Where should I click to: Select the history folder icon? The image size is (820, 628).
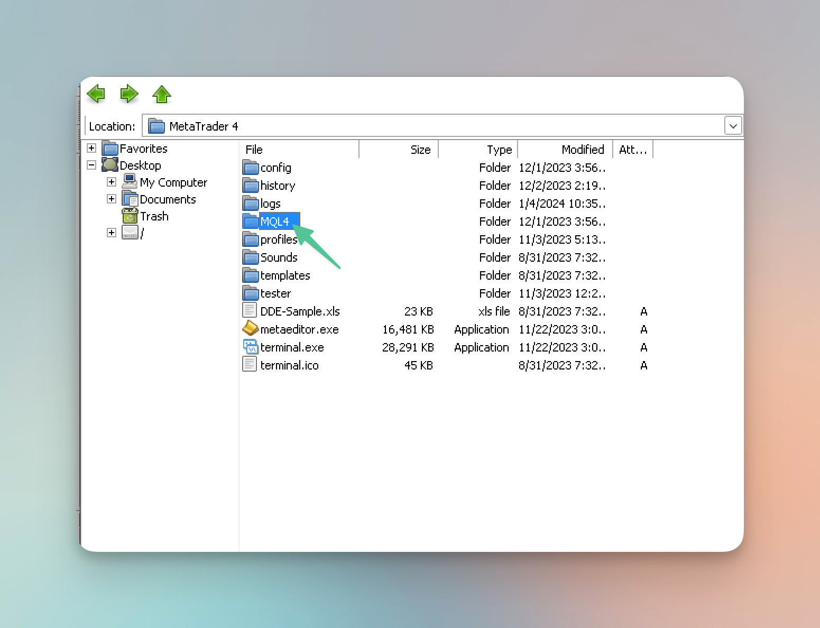(251, 186)
